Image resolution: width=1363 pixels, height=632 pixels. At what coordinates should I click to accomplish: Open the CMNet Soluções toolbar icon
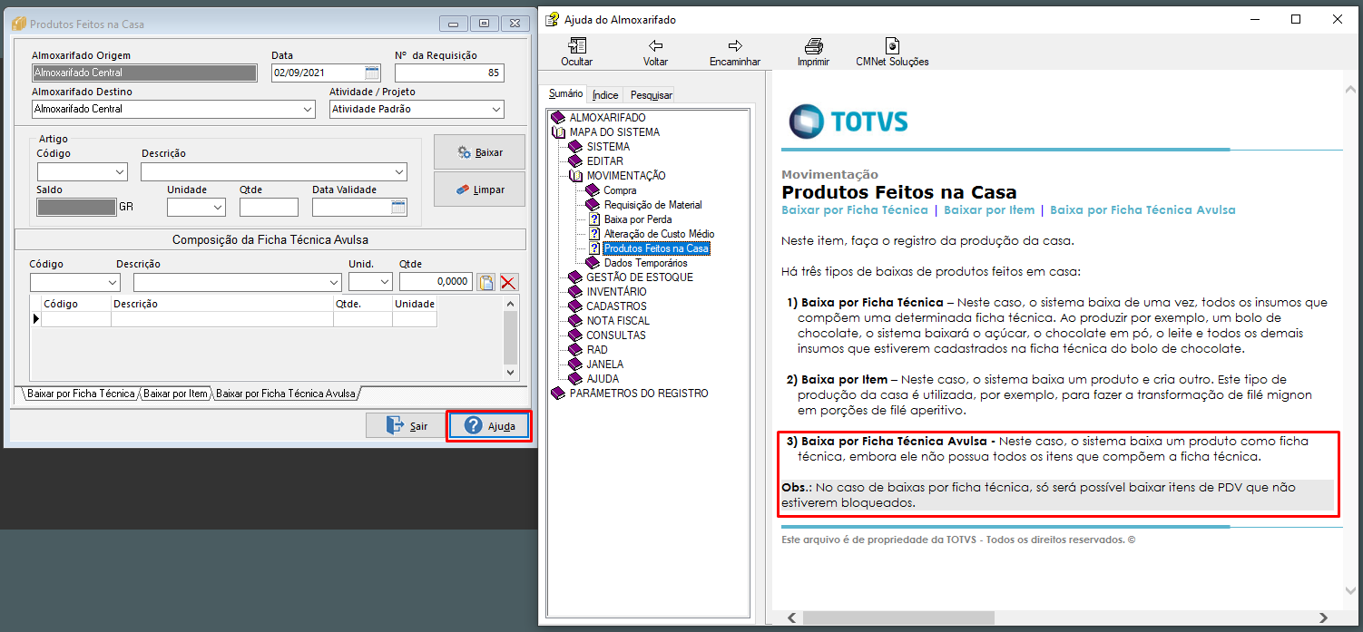(892, 46)
